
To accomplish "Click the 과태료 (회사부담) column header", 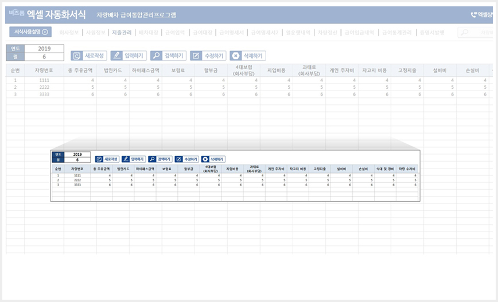I will click(x=309, y=70).
